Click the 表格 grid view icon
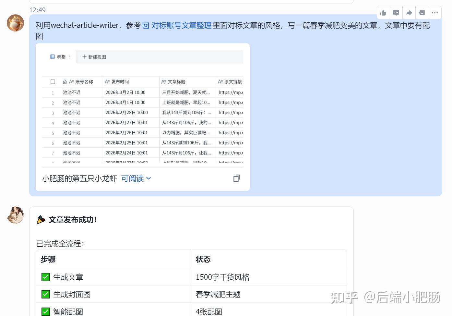Viewport: 452px width, 316px height. (53, 56)
